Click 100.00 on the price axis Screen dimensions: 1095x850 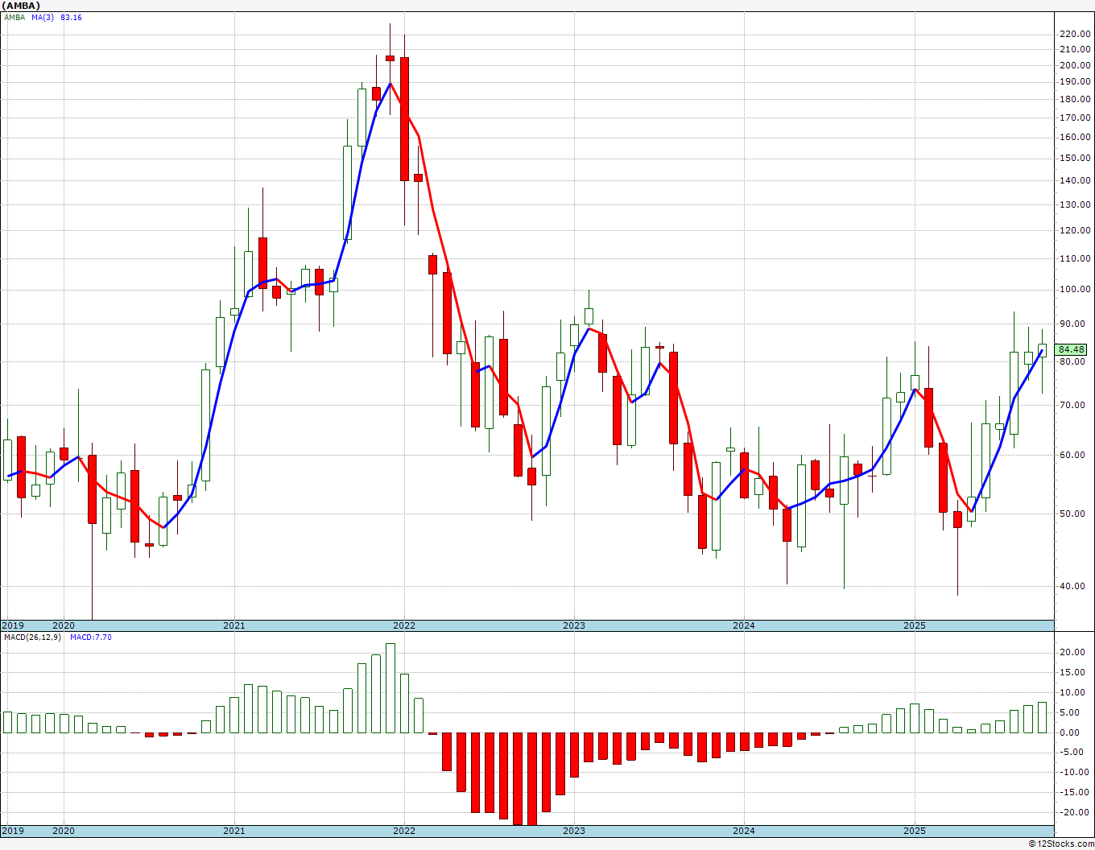[1076, 290]
